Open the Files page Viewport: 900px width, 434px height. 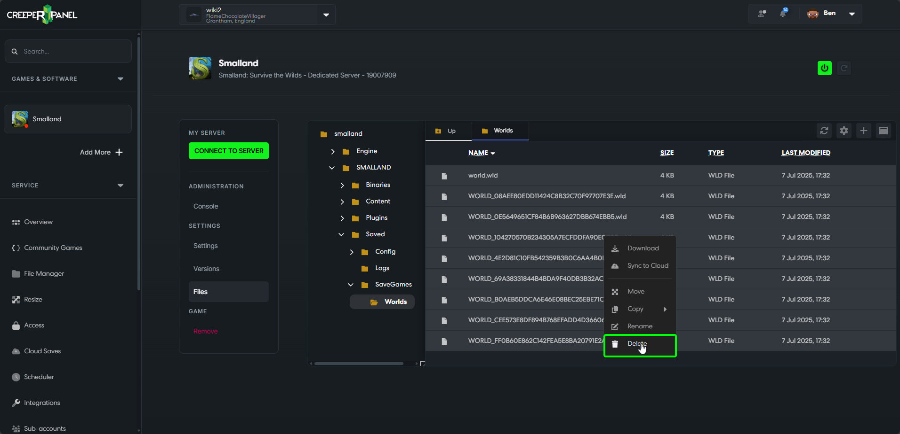click(x=229, y=292)
